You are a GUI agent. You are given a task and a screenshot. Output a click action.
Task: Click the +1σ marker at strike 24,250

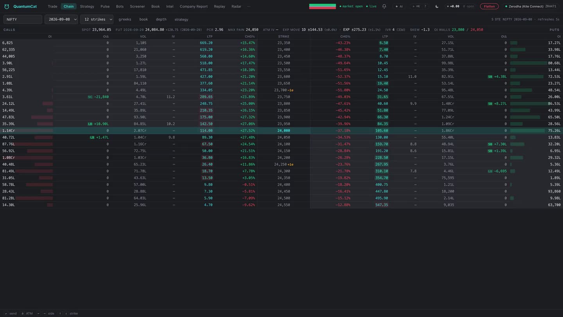point(290,164)
